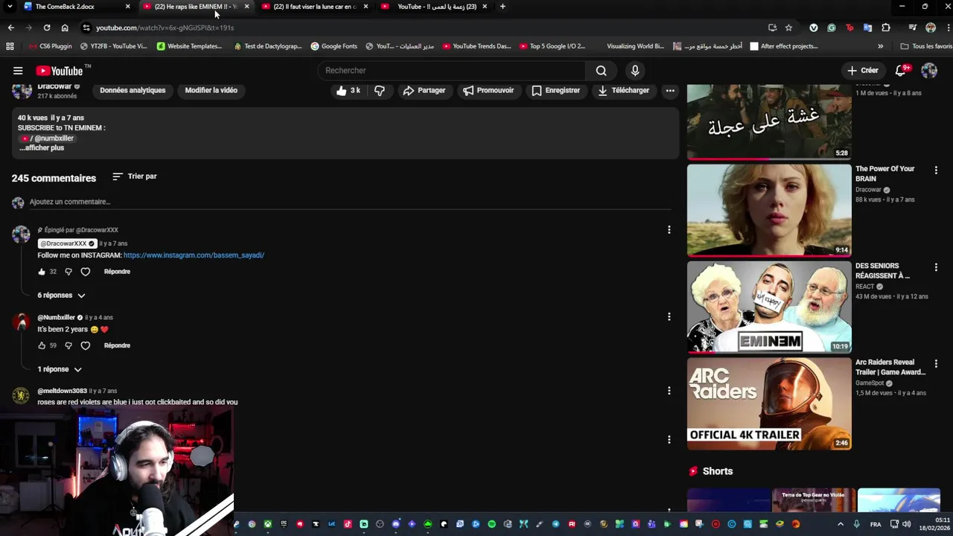Open a new browser tab

click(503, 7)
